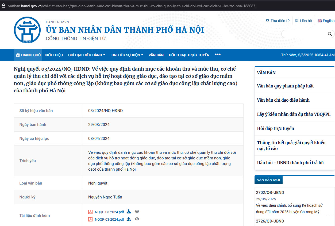Click the Cổng thông tin điện tử subtitle

coord(76,39)
